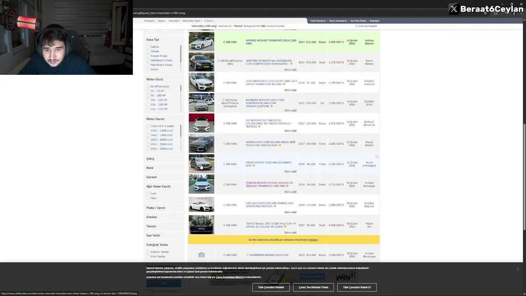526x296 pixels.
Task: Open the white Mercedes thumbnail of the HATASIZ-BOYASIZ-TRAMERSİZ 2014 listing
Action: (x=201, y=42)
